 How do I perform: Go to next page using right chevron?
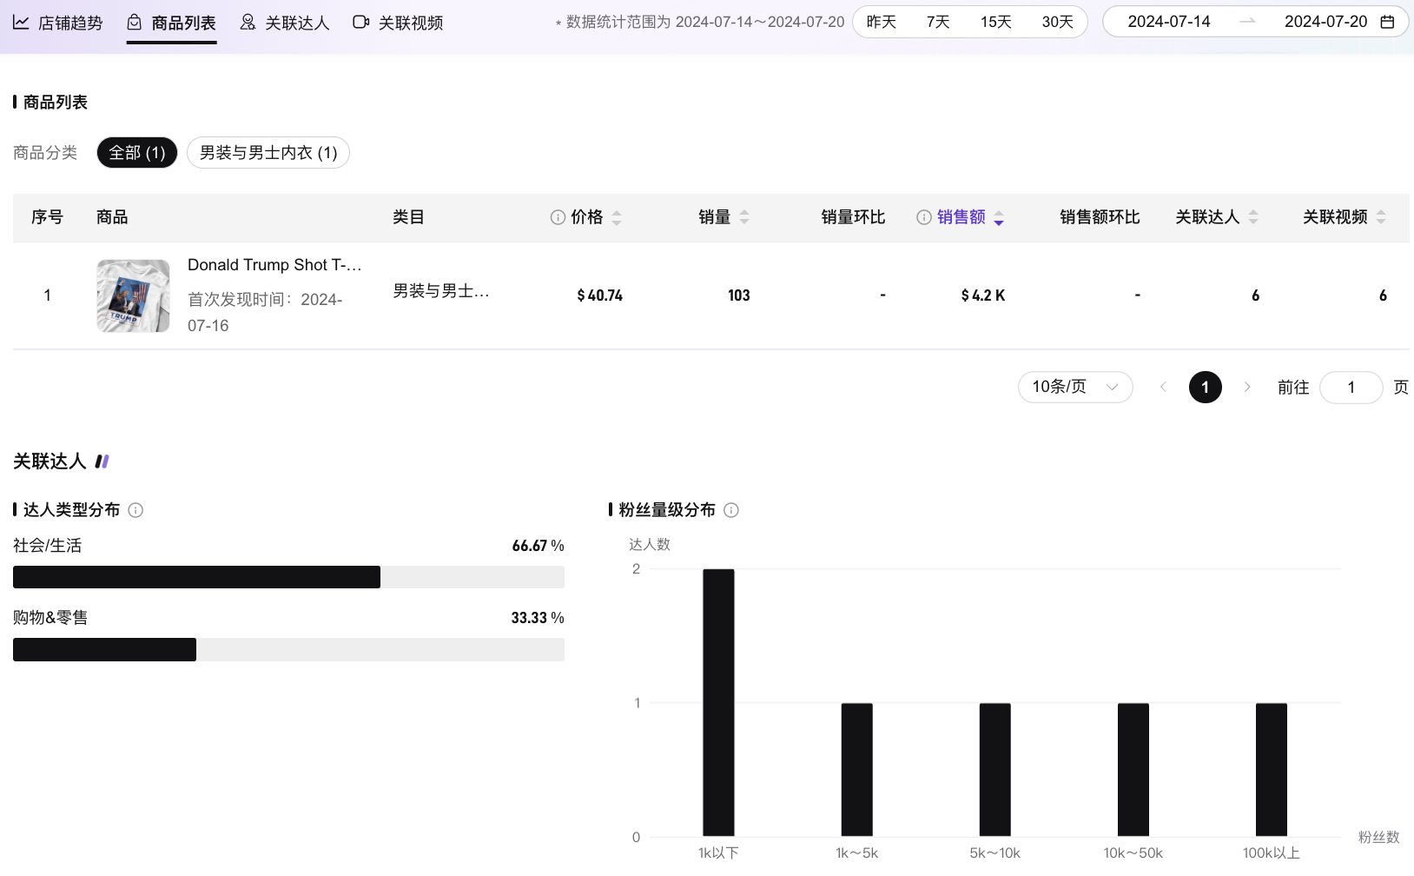coord(1247,387)
